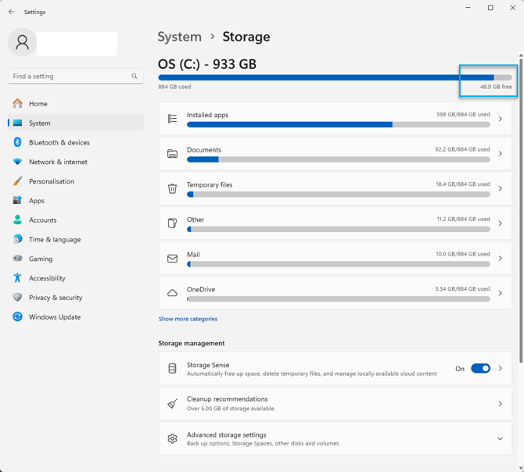Click the Cleanup recommendations broom icon
Image resolution: width=524 pixels, height=472 pixels.
(x=172, y=403)
